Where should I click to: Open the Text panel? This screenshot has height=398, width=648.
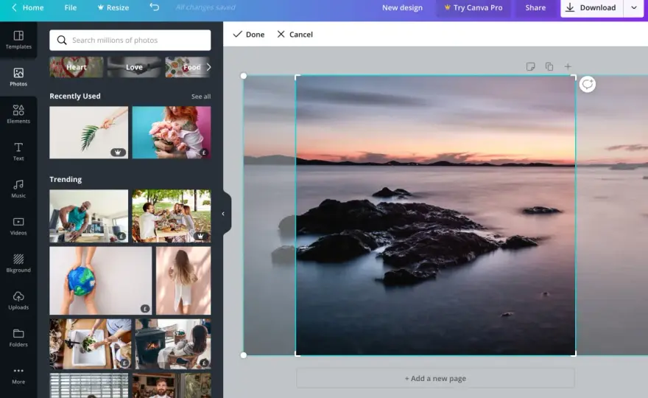point(18,151)
